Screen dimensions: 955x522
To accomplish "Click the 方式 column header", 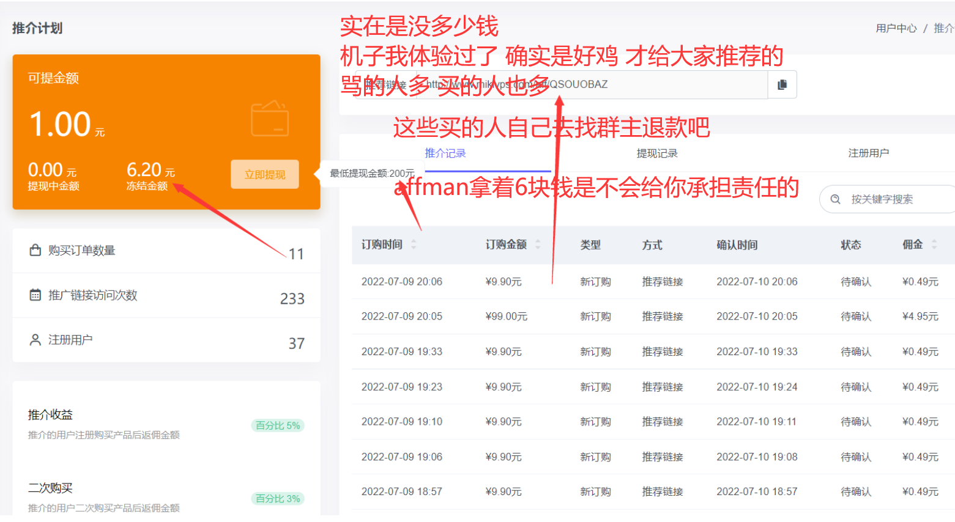I will (x=652, y=244).
